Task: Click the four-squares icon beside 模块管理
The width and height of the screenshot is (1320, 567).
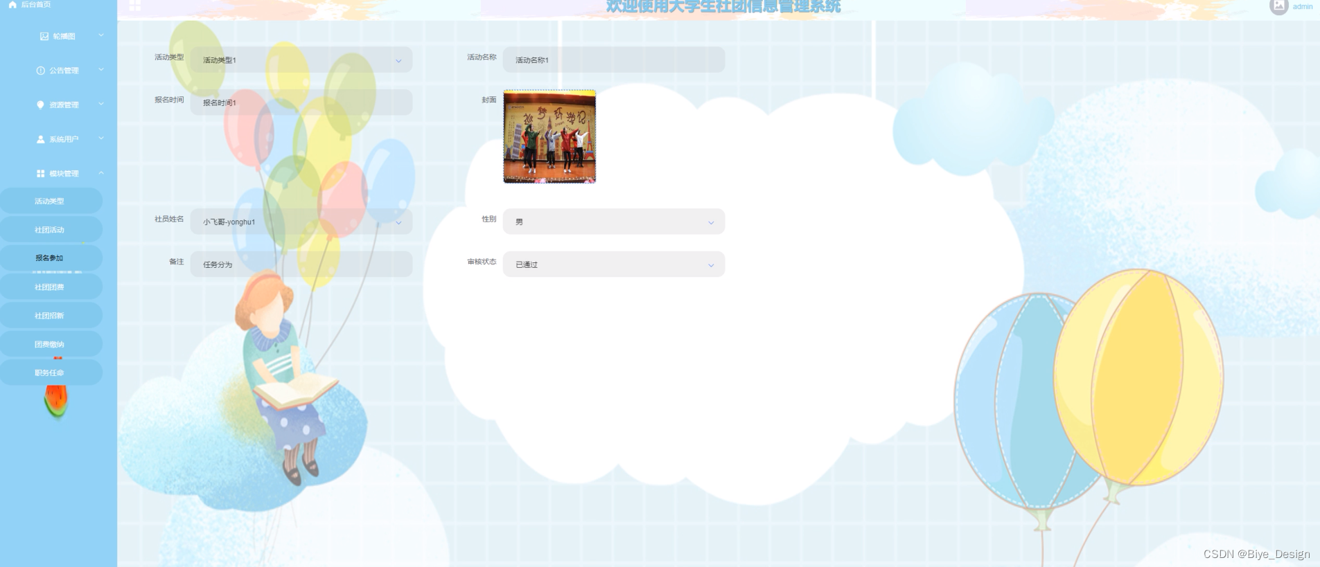Action: 40,174
